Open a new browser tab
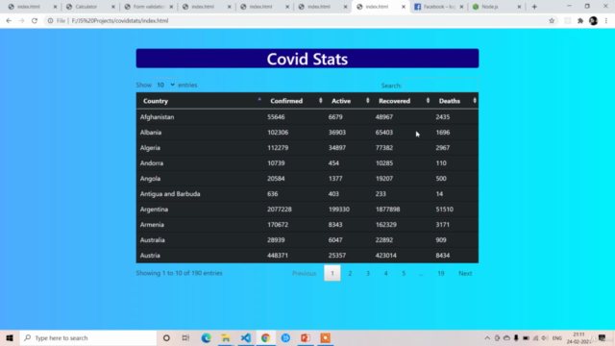The image size is (615, 346). click(534, 7)
